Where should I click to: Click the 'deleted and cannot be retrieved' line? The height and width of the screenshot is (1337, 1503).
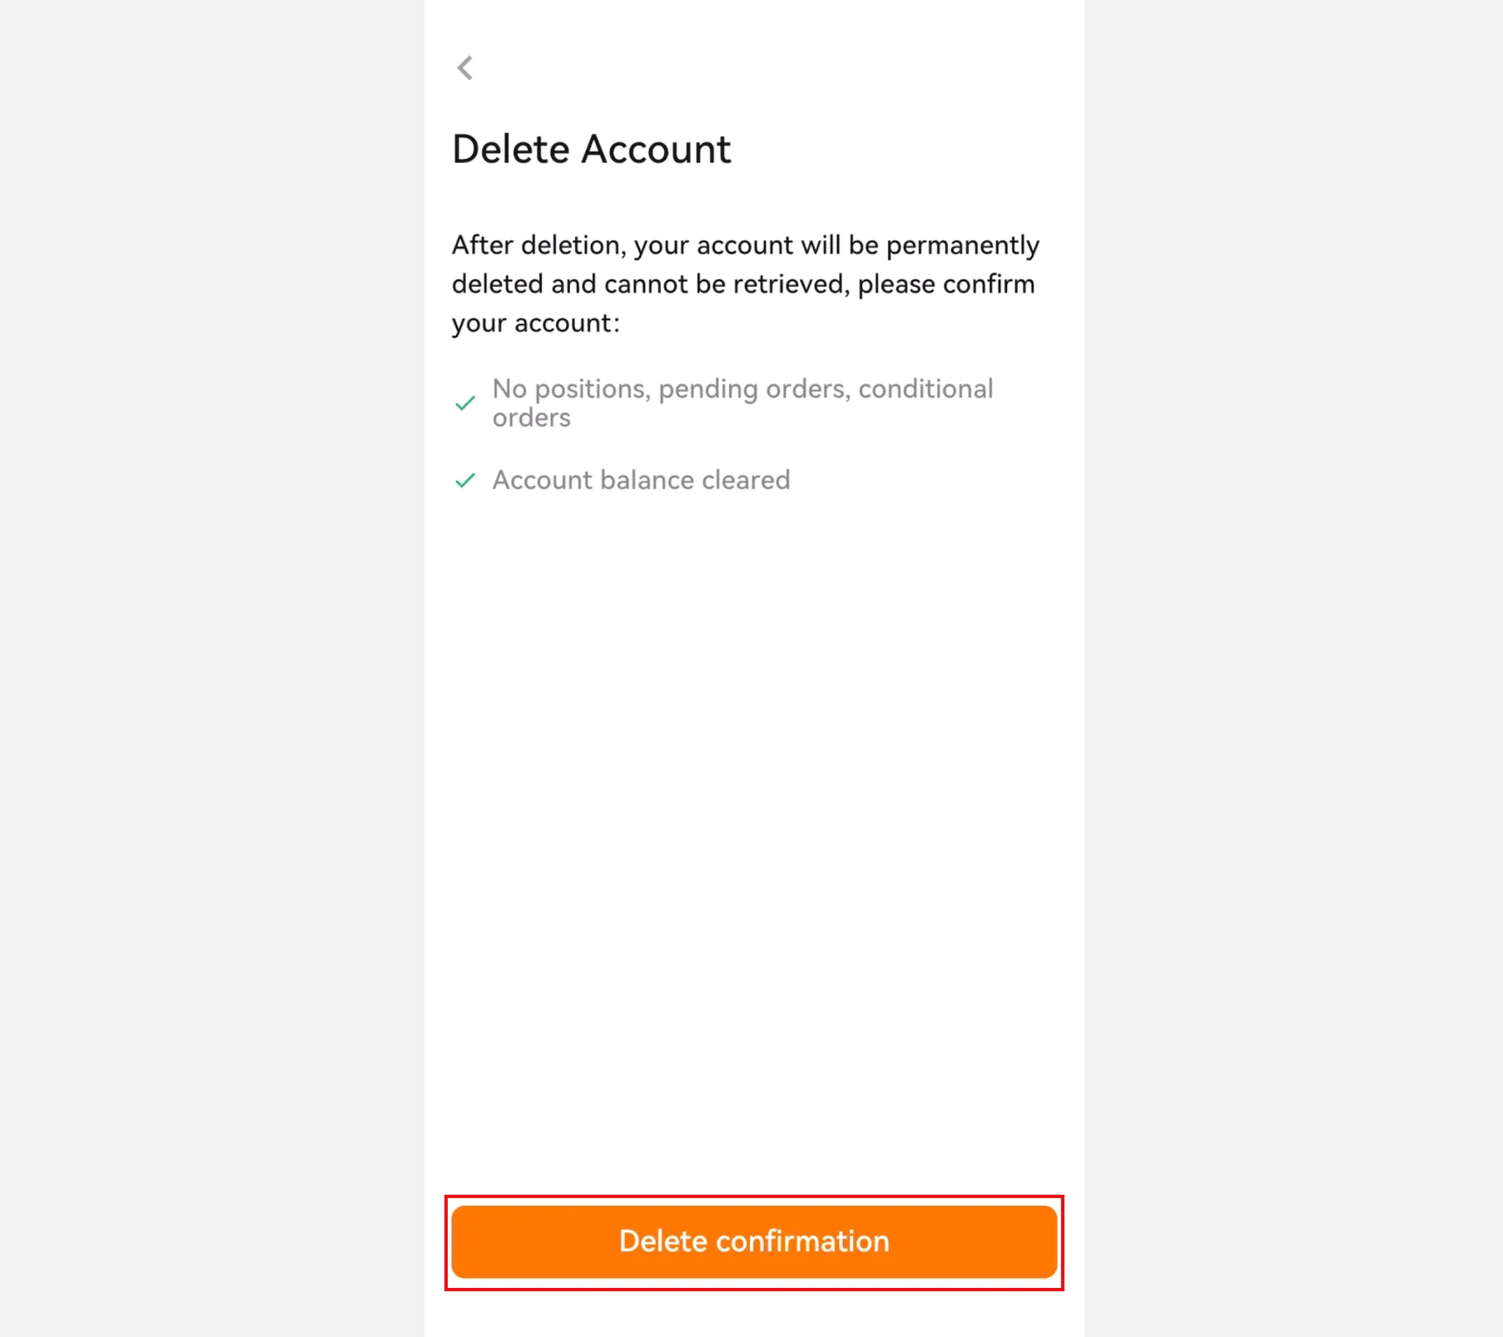pyautogui.click(x=742, y=285)
